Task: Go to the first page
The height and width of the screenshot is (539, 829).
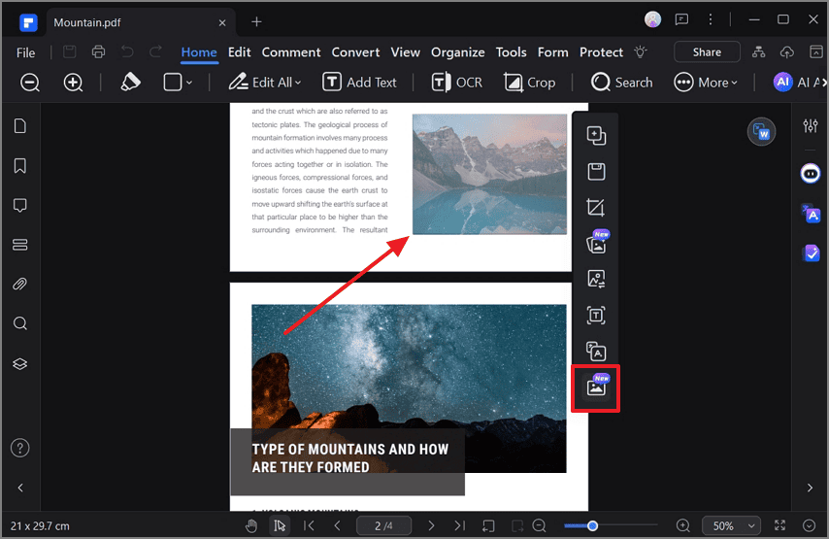Action: (x=309, y=525)
